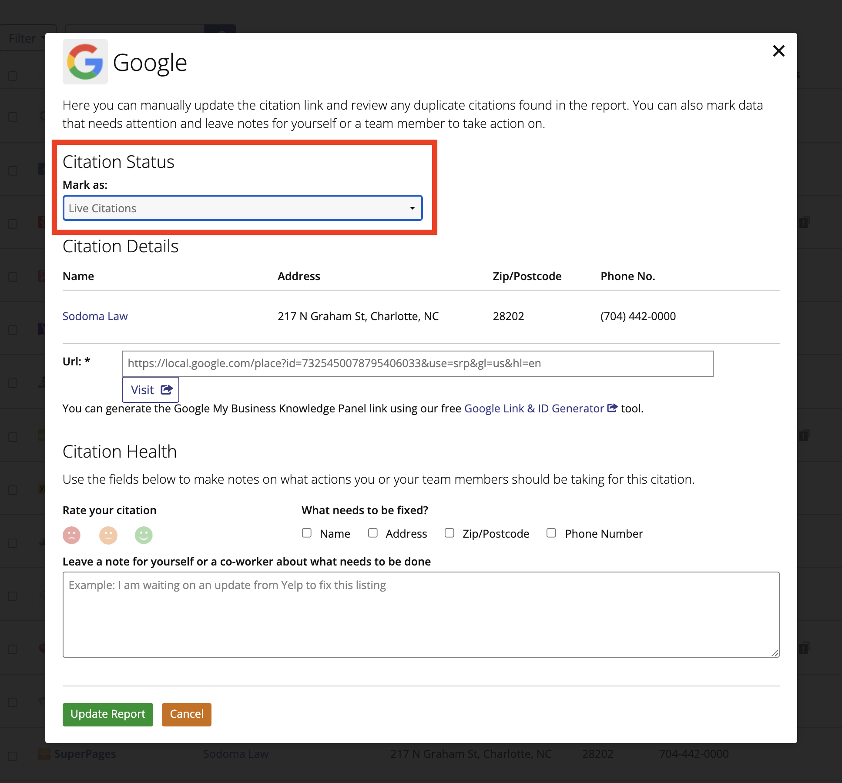Click the Google logo icon
Image resolution: width=842 pixels, height=783 pixels.
tap(85, 62)
